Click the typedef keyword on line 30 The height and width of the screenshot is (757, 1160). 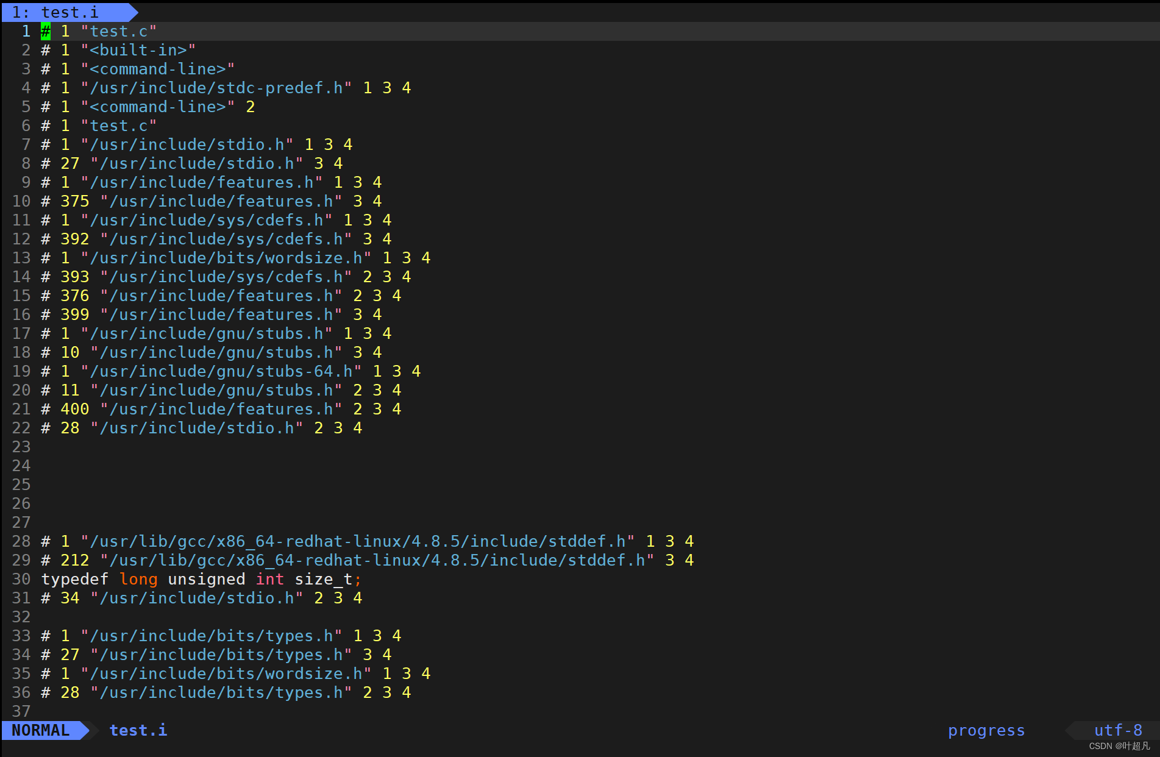tap(75, 579)
